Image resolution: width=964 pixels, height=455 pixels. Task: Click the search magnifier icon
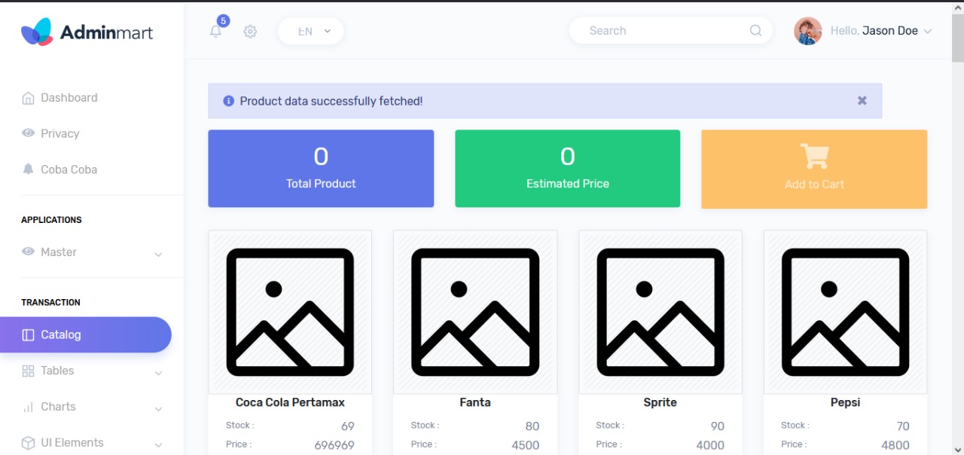[755, 31]
